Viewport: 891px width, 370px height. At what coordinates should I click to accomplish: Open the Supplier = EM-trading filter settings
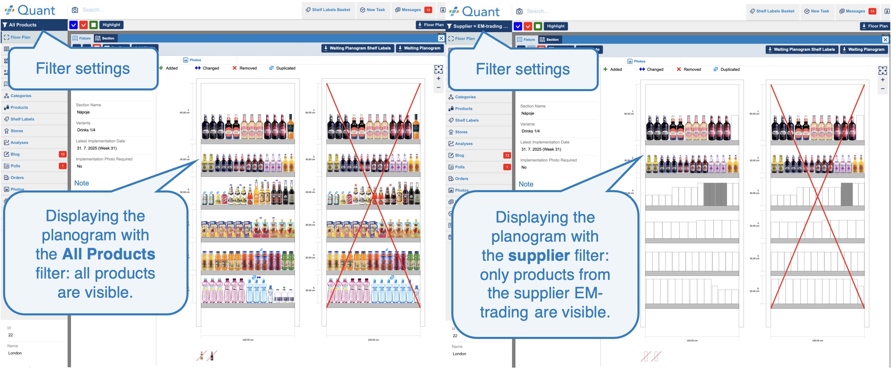[478, 26]
